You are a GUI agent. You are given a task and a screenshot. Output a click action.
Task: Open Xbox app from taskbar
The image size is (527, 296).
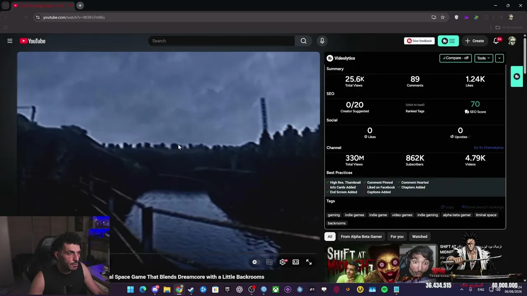coord(275,289)
